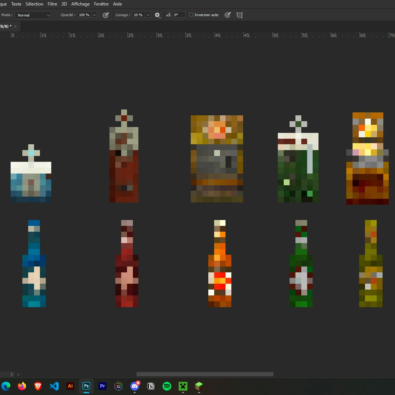Open the Filtre menu
395x395 pixels.
coord(52,4)
